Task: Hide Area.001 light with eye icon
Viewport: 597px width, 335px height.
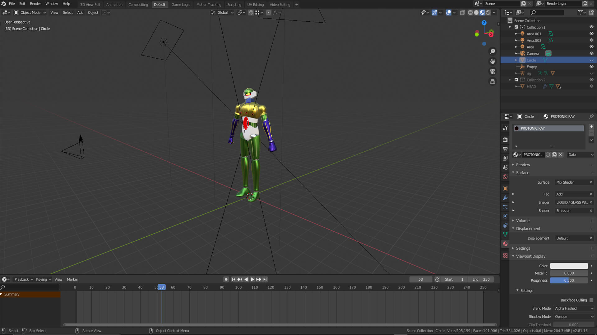Action: pyautogui.click(x=591, y=33)
